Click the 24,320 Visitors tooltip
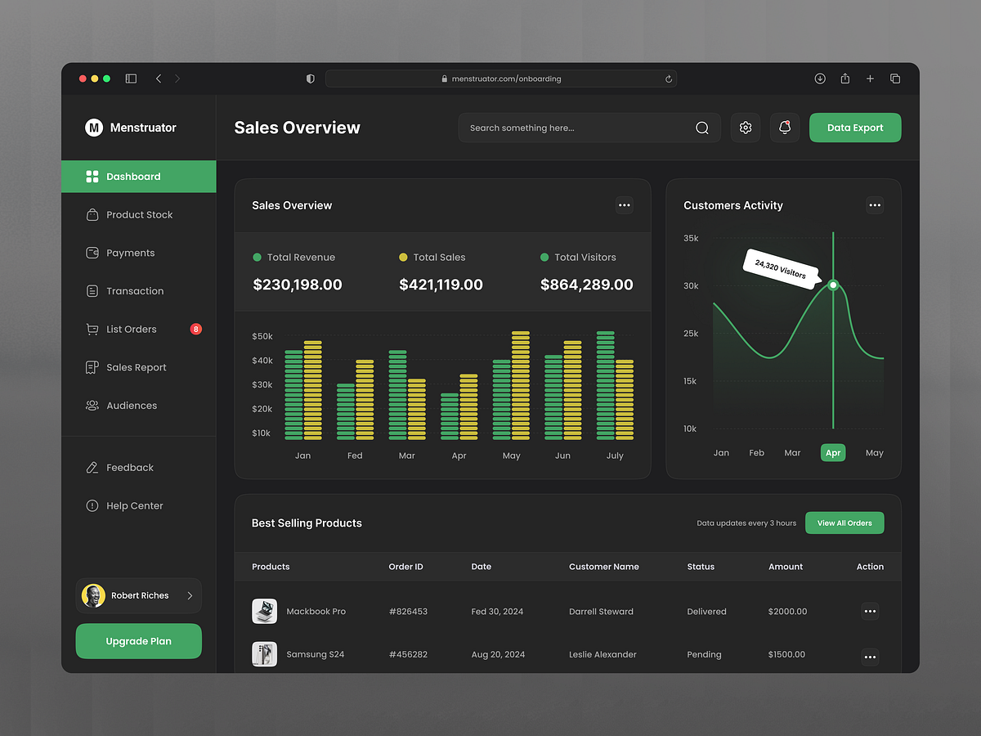 coord(781,269)
